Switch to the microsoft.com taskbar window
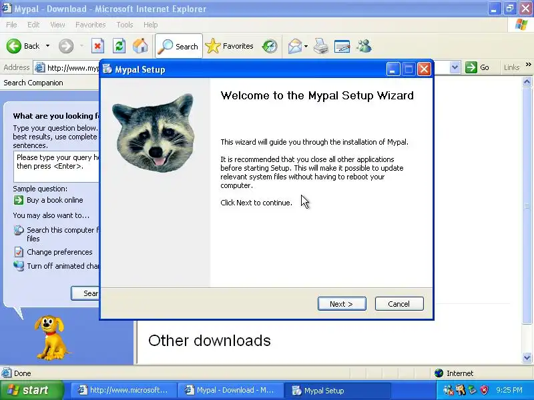The height and width of the screenshot is (400, 534). (124, 390)
